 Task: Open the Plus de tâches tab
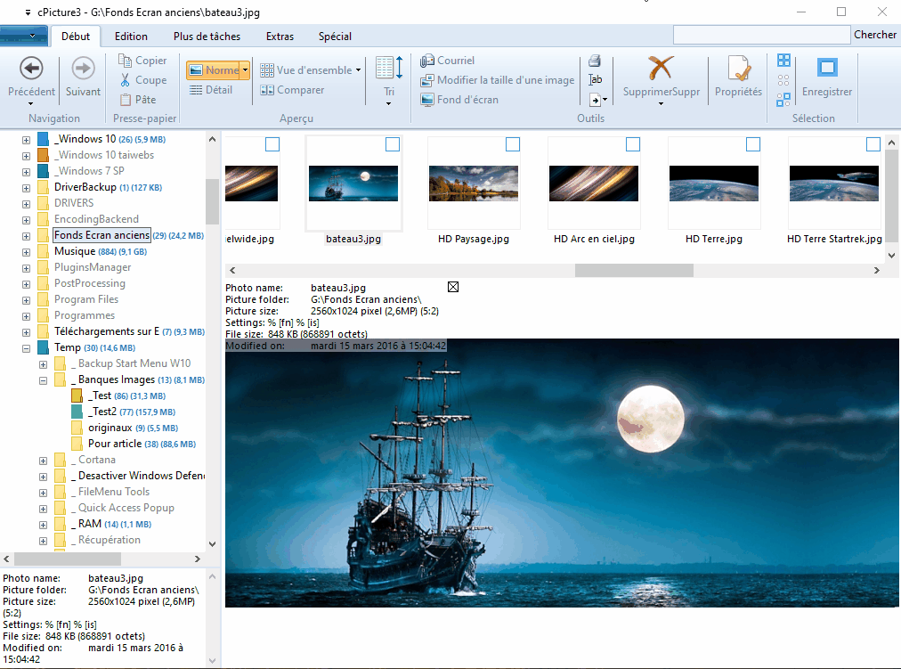207,37
